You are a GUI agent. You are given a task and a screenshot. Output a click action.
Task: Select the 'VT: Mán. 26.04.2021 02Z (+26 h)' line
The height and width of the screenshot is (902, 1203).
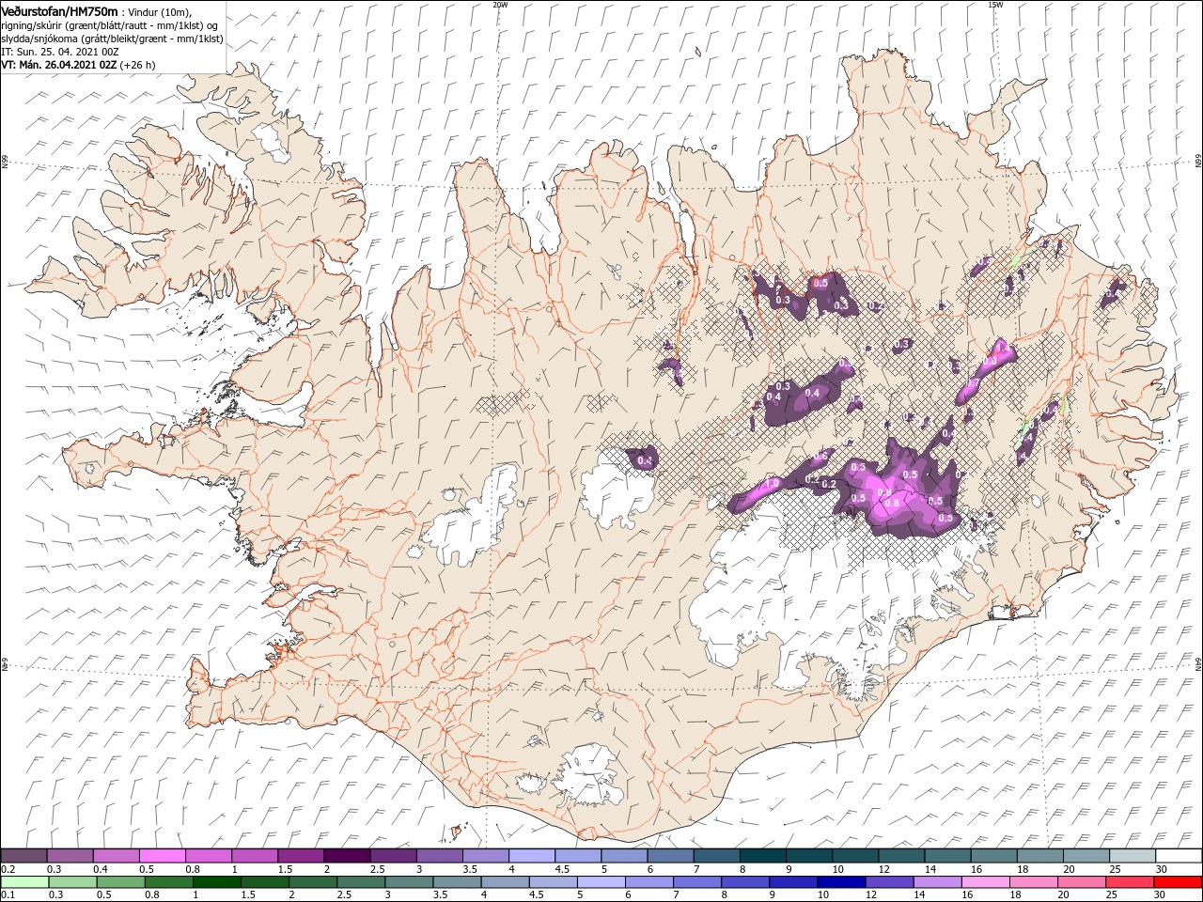[78, 65]
